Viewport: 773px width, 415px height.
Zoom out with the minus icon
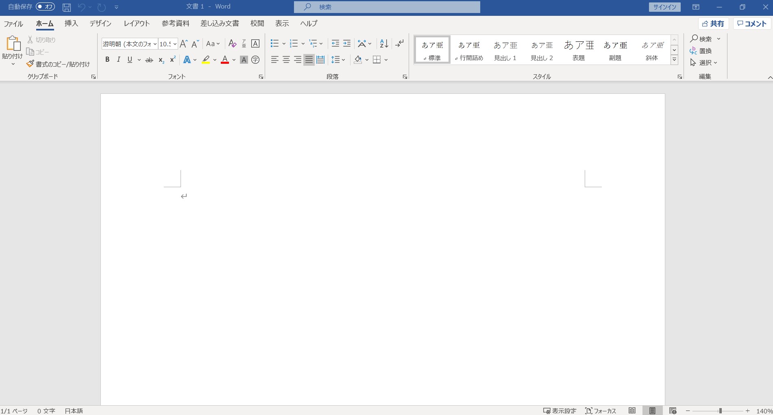(688, 411)
